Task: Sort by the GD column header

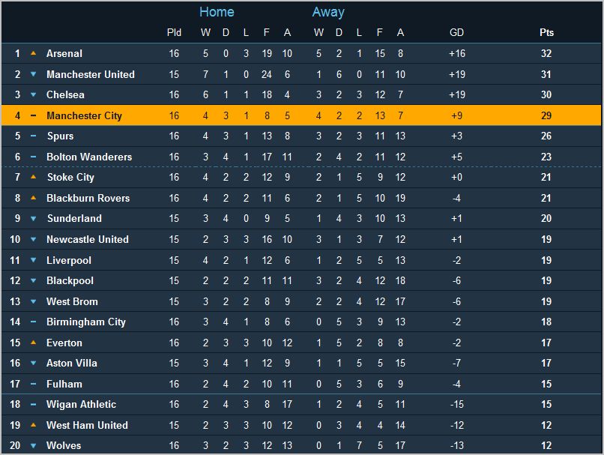Action: [456, 33]
